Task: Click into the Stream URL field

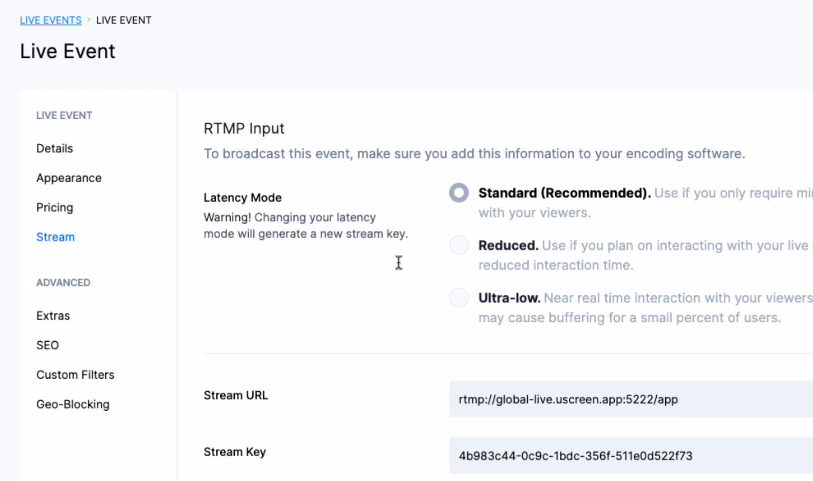Action: coord(630,399)
